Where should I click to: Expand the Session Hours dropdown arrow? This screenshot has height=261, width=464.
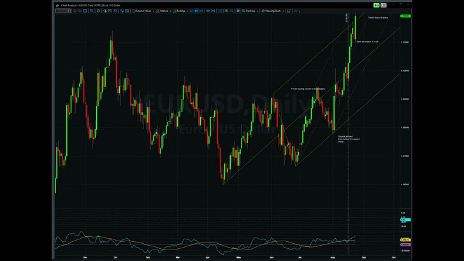pyautogui.click(x=154, y=11)
